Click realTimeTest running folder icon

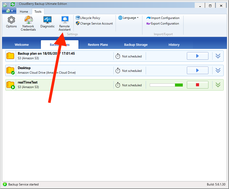[x=10, y=85]
